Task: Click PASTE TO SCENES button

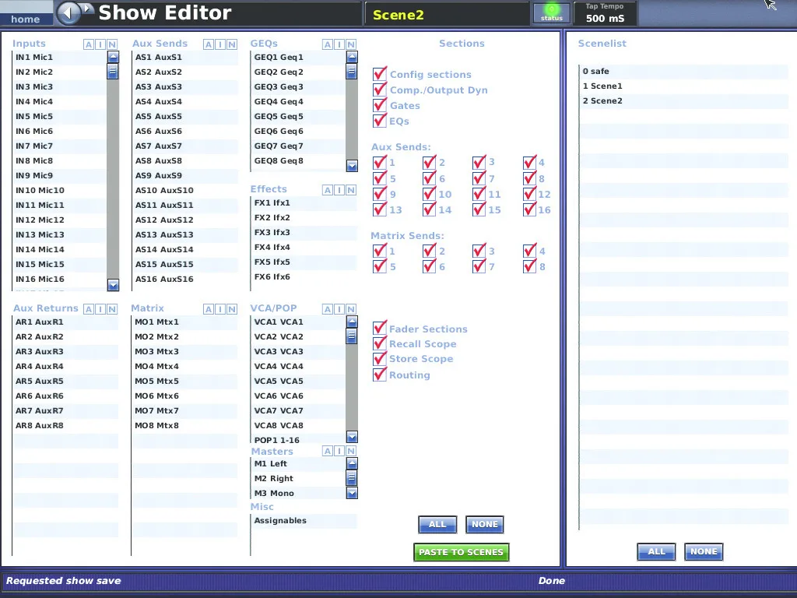Action: [x=461, y=552]
